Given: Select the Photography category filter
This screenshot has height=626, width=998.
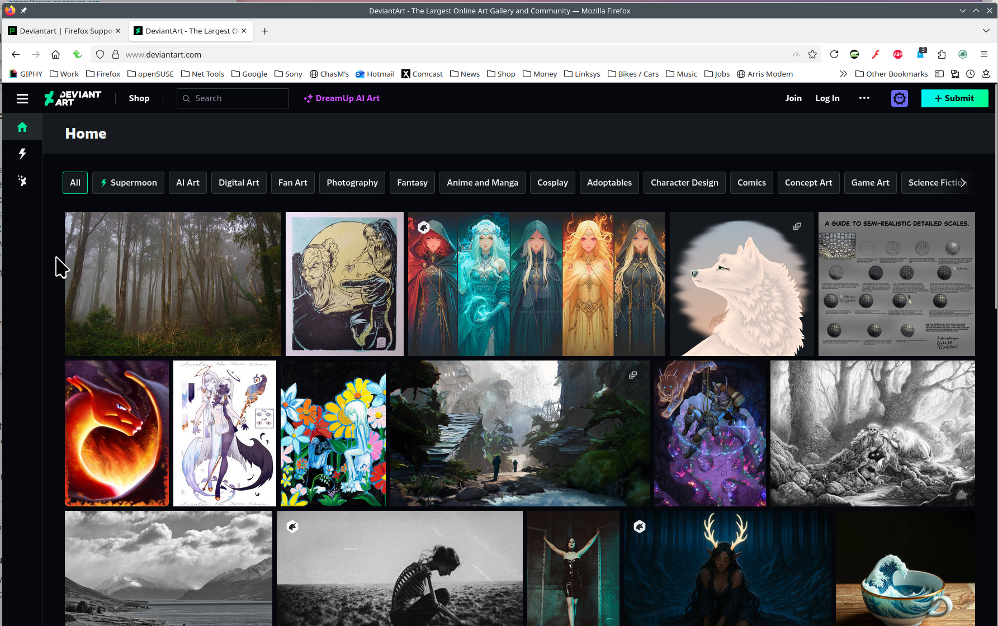Looking at the screenshot, I should [352, 183].
